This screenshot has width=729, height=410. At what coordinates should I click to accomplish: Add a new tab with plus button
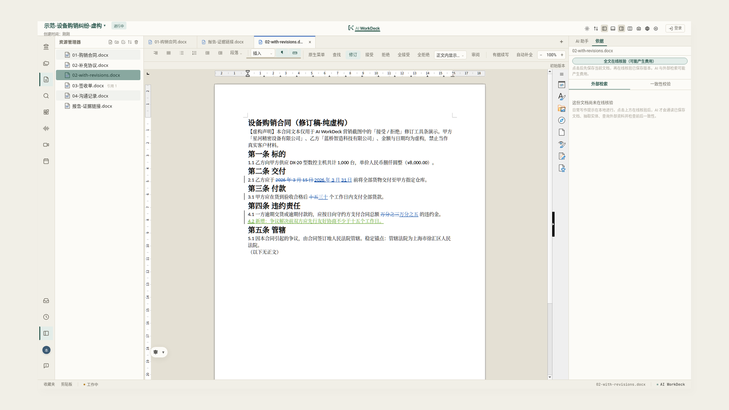[561, 42]
